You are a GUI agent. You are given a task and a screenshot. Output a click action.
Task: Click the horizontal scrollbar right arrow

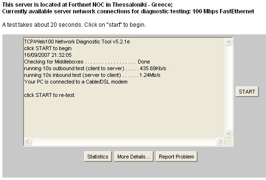tap(220, 141)
